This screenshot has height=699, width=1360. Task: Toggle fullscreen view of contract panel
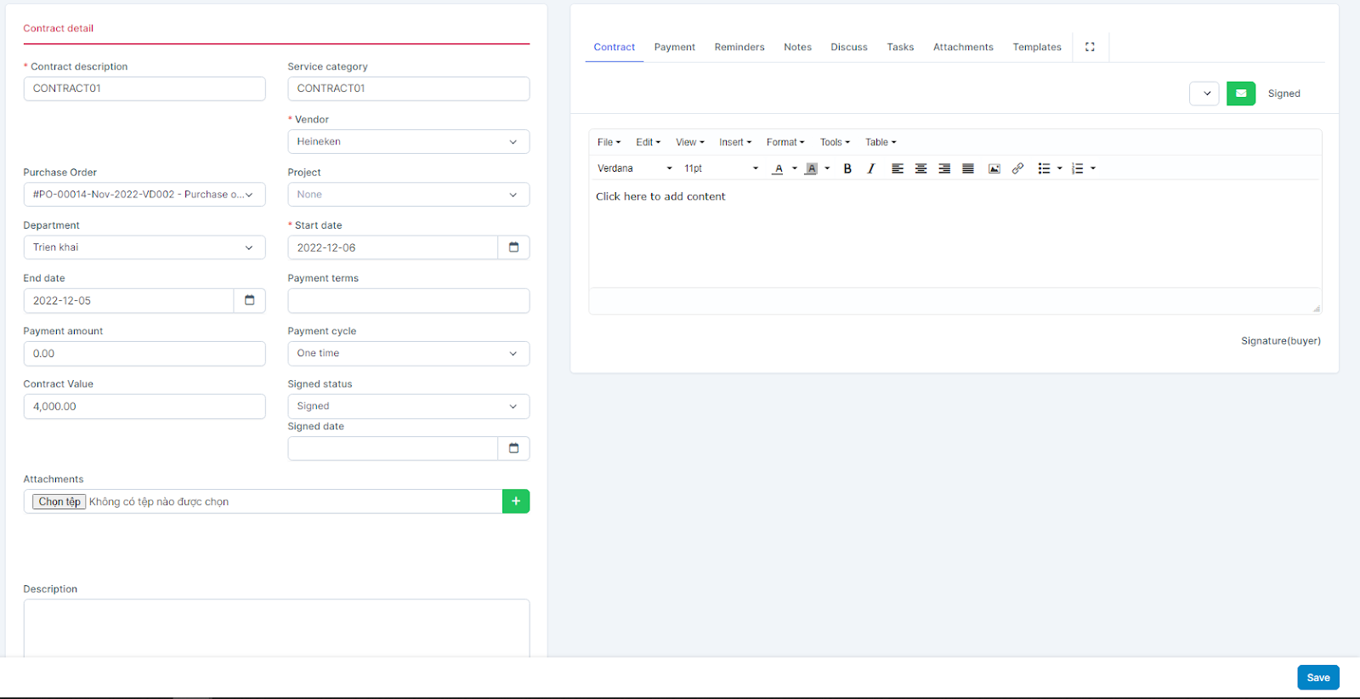point(1090,47)
